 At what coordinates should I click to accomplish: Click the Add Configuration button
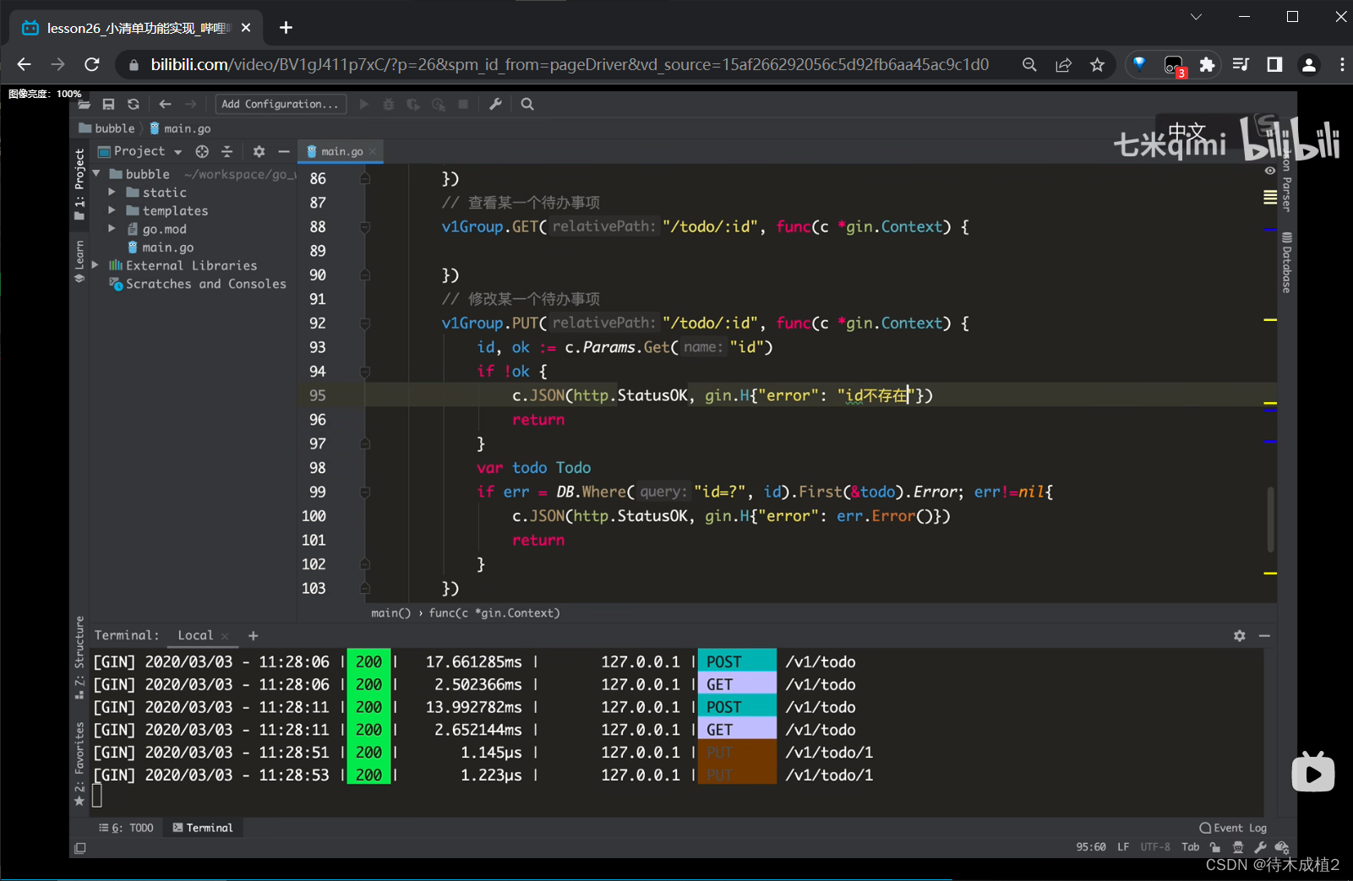[280, 104]
